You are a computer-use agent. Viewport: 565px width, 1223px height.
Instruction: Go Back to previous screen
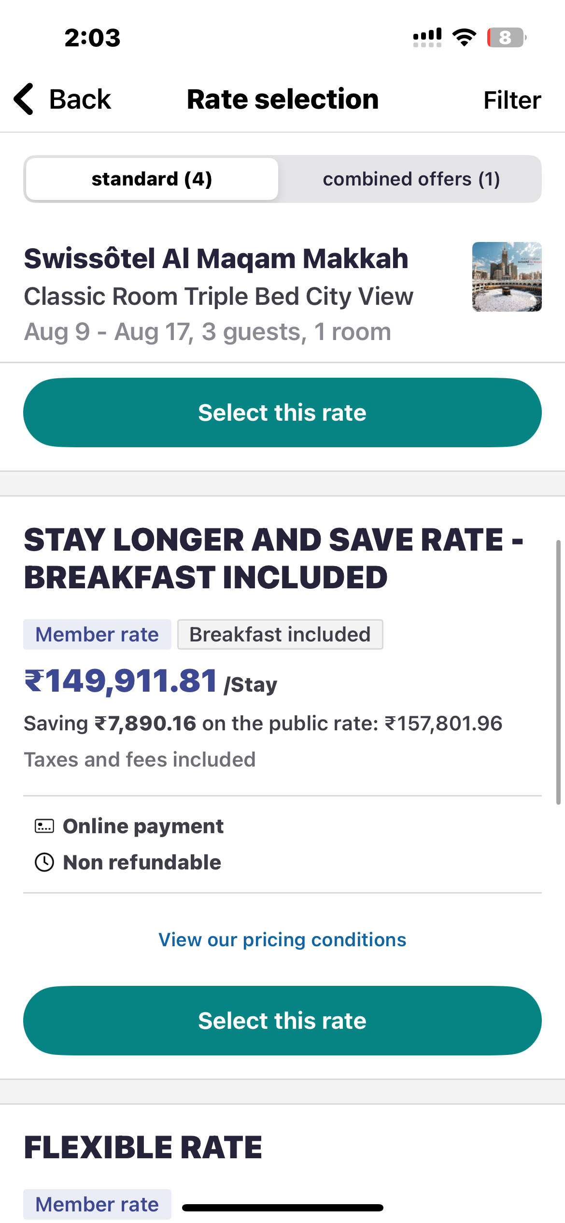coord(63,99)
